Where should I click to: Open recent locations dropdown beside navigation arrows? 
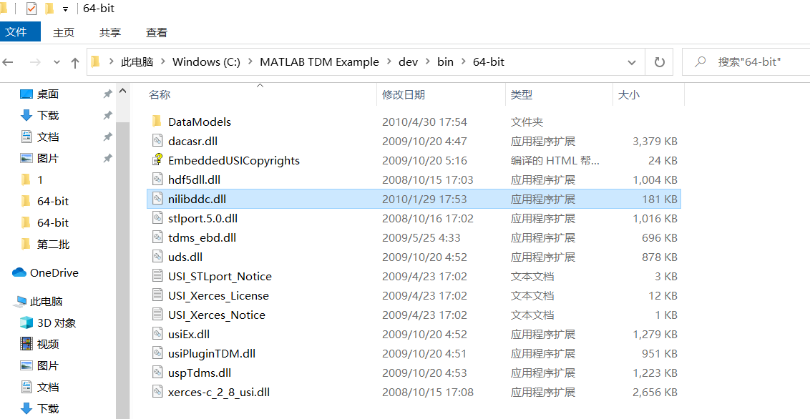(x=57, y=62)
